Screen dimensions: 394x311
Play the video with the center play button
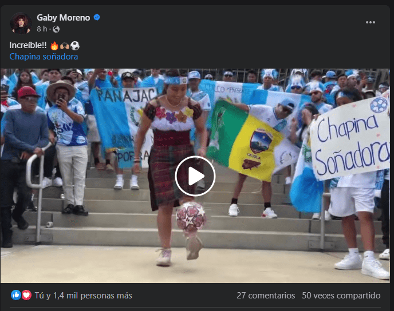(195, 176)
